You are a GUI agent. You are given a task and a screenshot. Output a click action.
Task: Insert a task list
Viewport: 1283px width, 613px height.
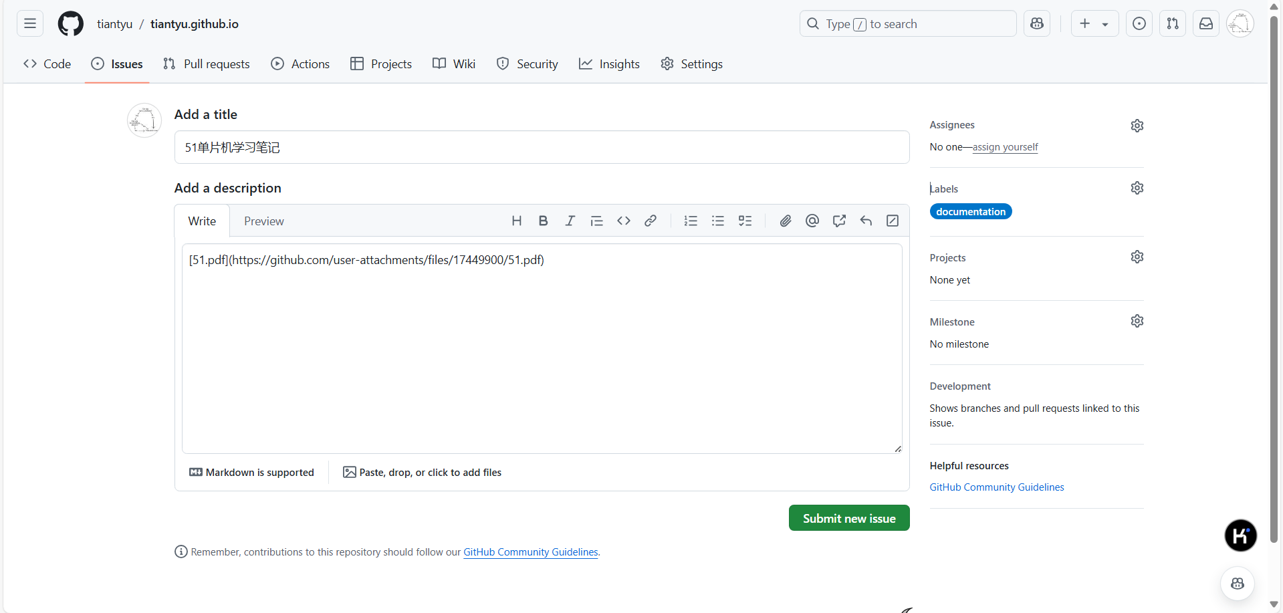point(745,221)
